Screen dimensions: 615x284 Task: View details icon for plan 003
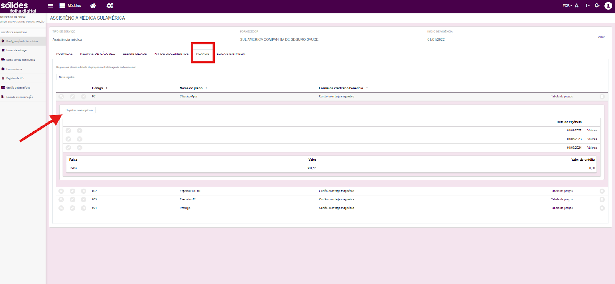[61, 199]
